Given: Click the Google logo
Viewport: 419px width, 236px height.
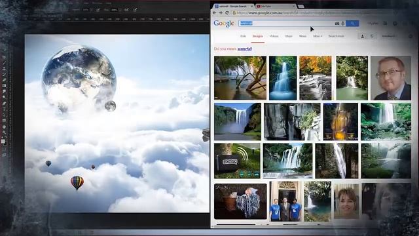Looking at the screenshot, I should point(224,24).
